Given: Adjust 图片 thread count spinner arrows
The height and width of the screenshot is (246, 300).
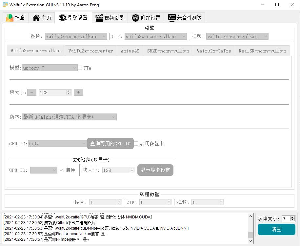Looking at the screenshot, I should [119, 202].
